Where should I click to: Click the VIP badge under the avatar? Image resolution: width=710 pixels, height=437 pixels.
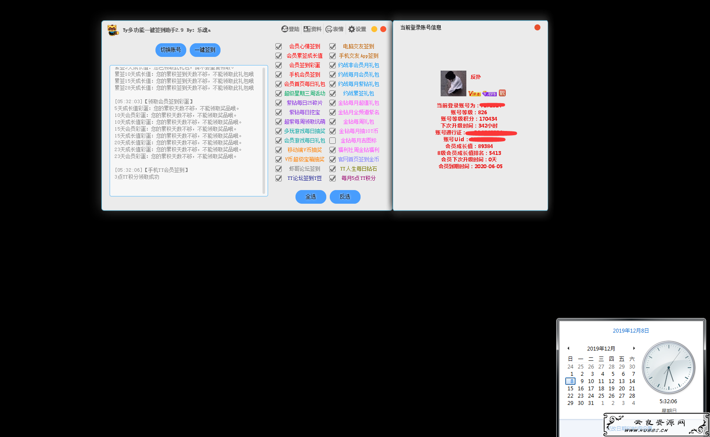coord(474,93)
